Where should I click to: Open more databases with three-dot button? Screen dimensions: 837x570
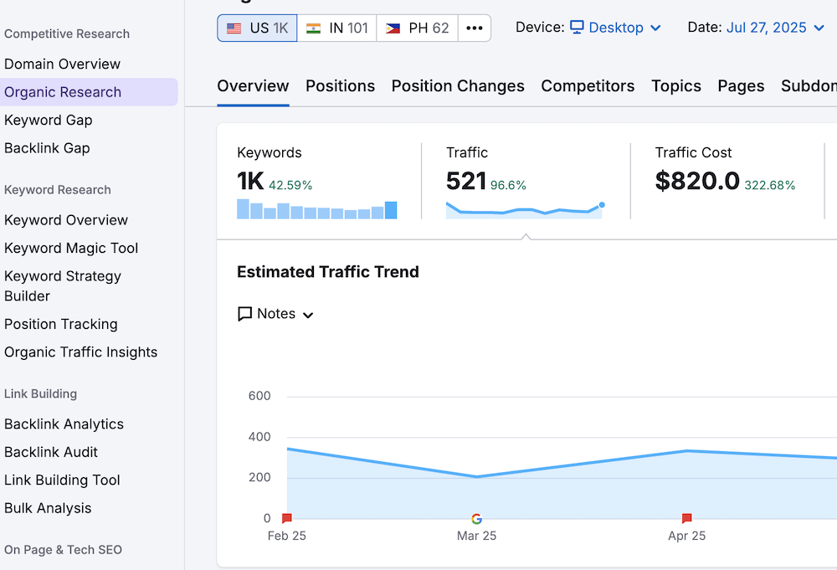[x=475, y=28]
